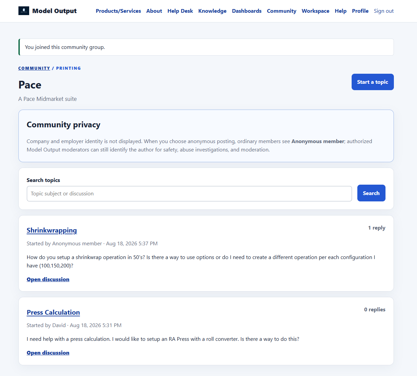Focus the Search topics input field
The height and width of the screenshot is (376, 417).
point(189,194)
